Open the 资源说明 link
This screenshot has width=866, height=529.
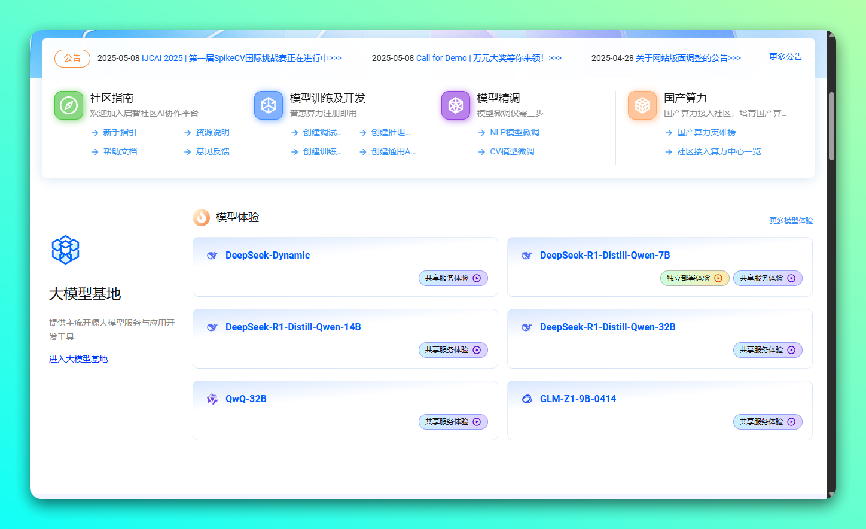click(213, 133)
